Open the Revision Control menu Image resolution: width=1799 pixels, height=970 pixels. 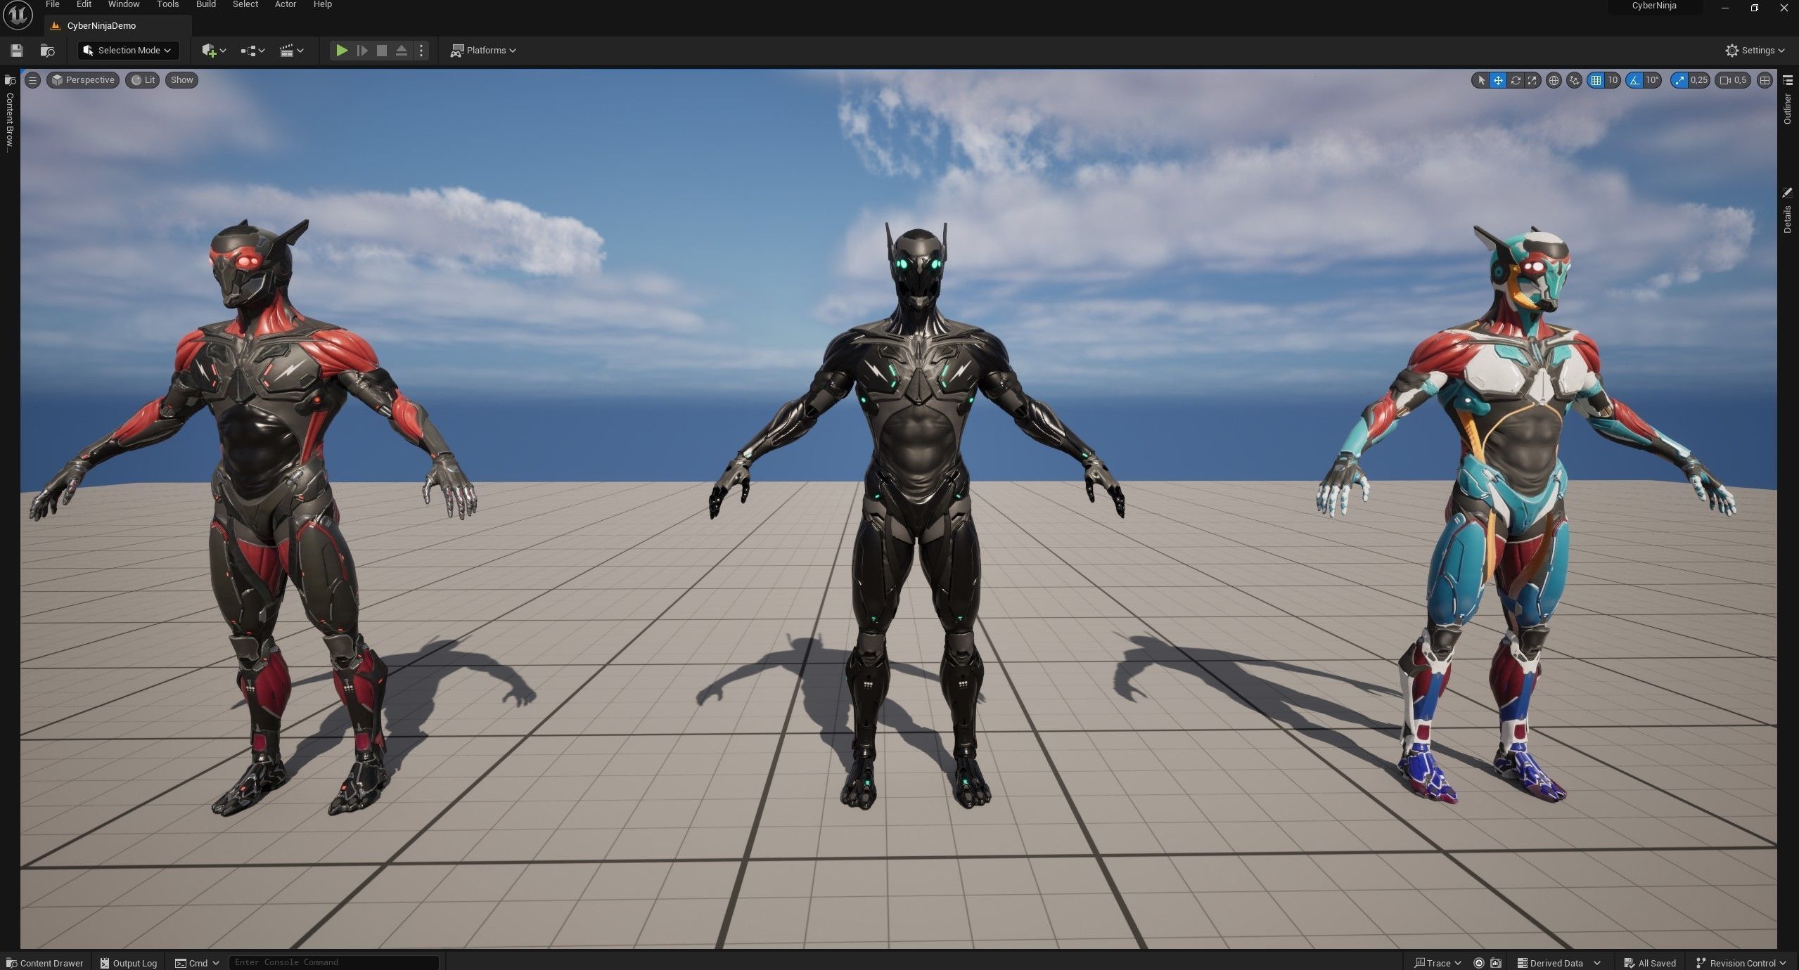click(1741, 962)
